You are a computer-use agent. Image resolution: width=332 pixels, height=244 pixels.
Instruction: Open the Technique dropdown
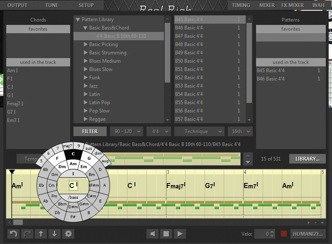click(x=199, y=132)
